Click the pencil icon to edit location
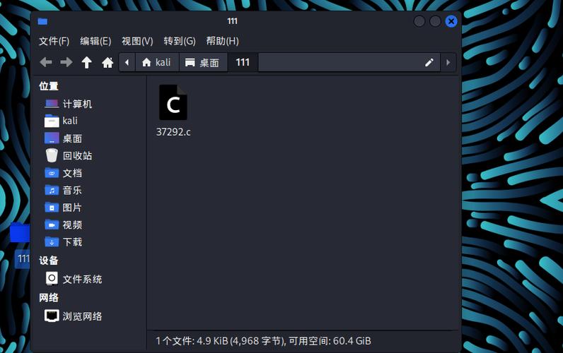 pos(429,62)
